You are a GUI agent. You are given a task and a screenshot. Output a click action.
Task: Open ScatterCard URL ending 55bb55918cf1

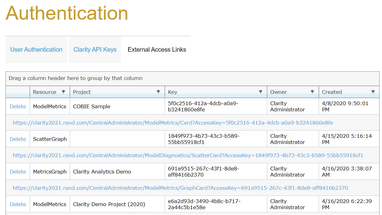pyautogui.click(x=188, y=155)
